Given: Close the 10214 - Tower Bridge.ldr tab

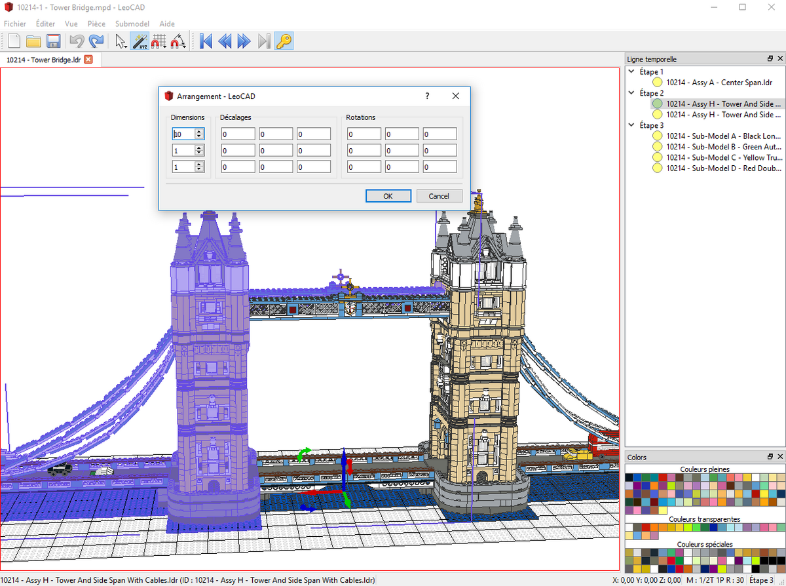Looking at the screenshot, I should pyautogui.click(x=88, y=60).
